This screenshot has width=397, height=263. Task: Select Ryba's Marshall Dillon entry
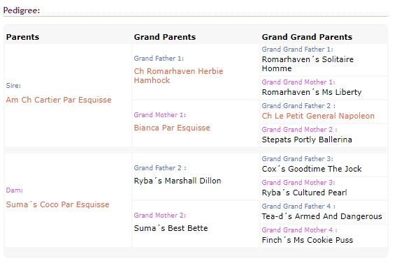178,181
